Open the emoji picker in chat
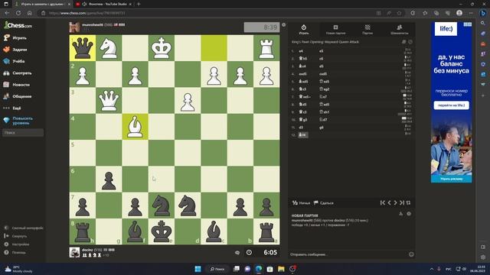Screen dimensions: 490x275 click(411, 254)
